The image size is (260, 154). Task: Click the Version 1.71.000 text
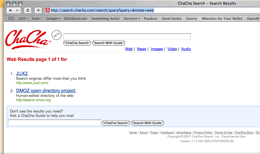point(207,141)
